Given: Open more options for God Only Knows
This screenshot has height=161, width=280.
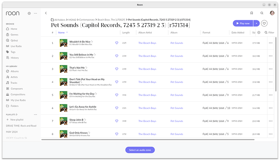Looking at the screenshot, I should click(x=271, y=134).
